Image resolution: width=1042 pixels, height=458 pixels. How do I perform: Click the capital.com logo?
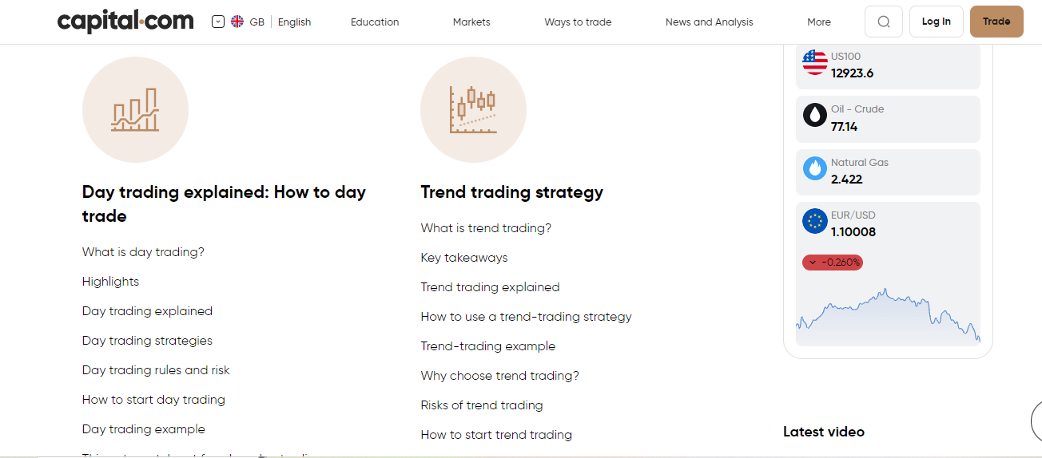point(125,22)
